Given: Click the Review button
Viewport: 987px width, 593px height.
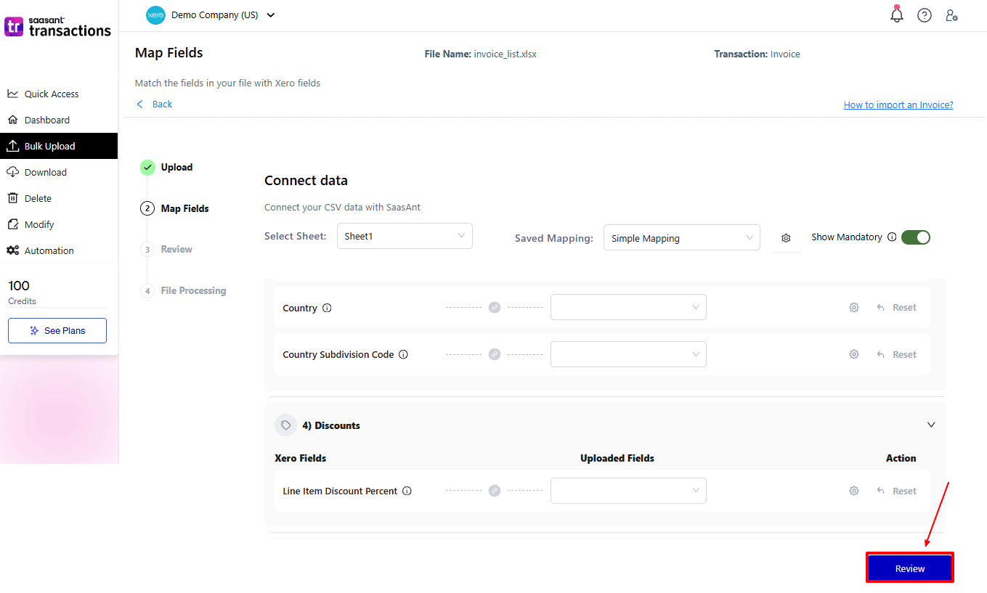Looking at the screenshot, I should click(909, 568).
